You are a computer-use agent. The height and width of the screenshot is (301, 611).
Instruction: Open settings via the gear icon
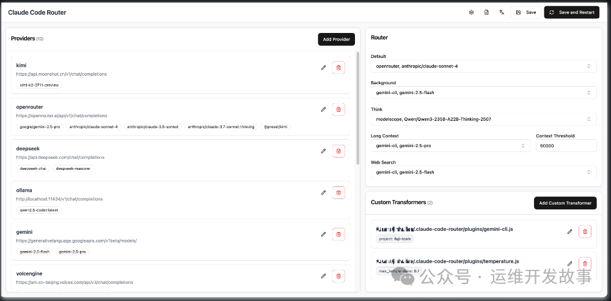471,12
